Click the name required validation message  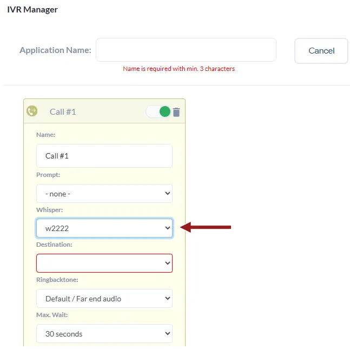click(x=179, y=69)
